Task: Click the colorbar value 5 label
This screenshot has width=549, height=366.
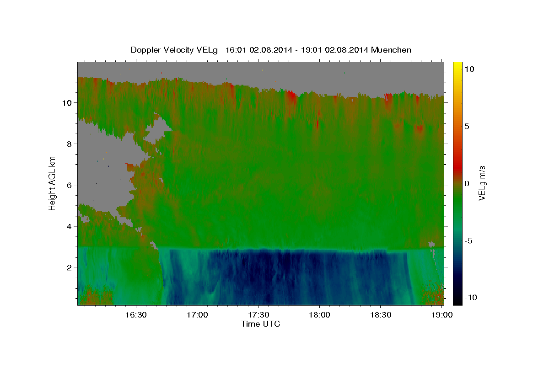Action: tap(467, 126)
